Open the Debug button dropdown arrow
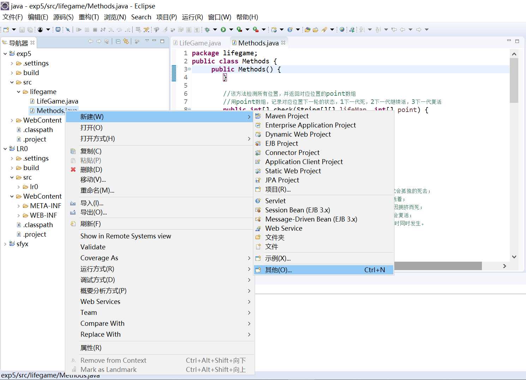Screen dimensions: 526x380 tap(215, 30)
